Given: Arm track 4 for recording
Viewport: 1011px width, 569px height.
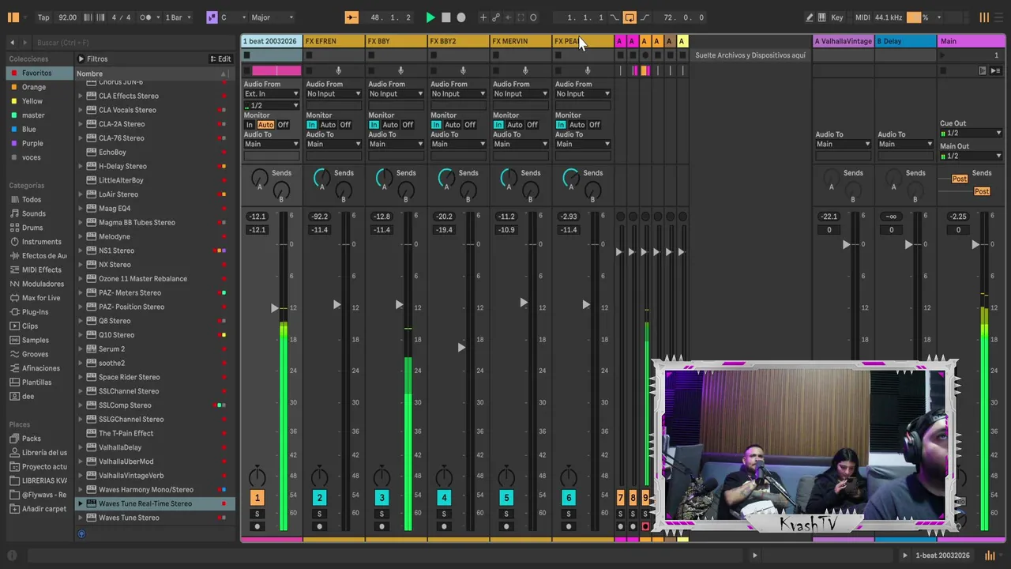Looking at the screenshot, I should click(444, 527).
